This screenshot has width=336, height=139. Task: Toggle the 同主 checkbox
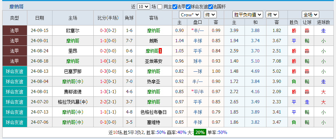click(x=160, y=7)
